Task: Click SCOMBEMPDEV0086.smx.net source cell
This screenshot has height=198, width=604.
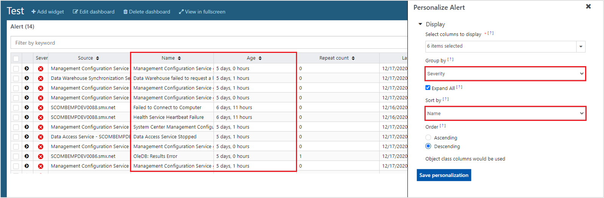Action: (90, 156)
